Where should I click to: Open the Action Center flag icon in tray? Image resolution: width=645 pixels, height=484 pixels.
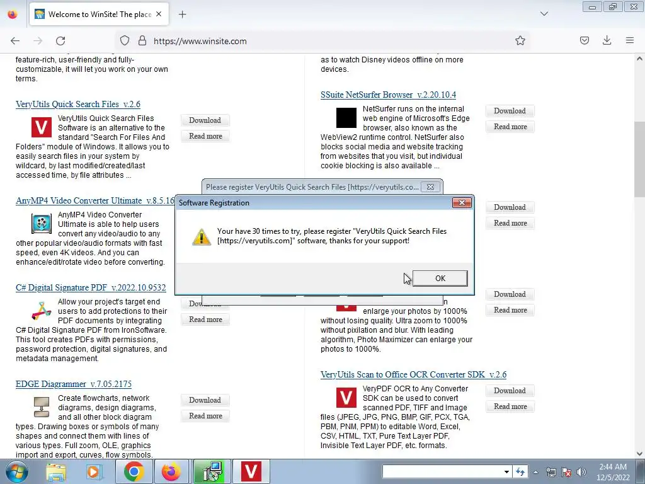(566, 472)
